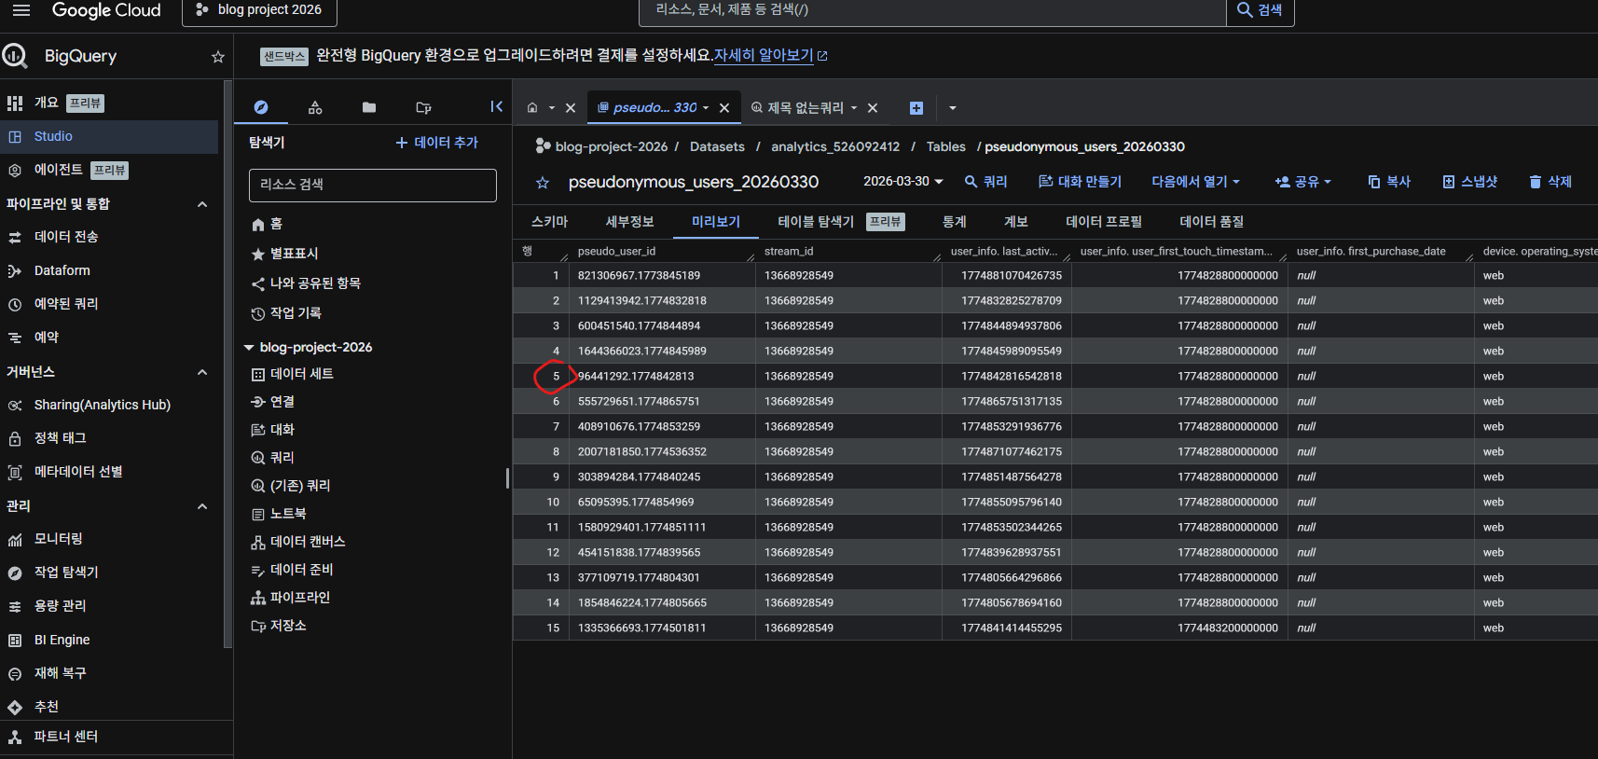This screenshot has height=759, width=1598.
Task: Switch to the 통계 tab
Action: tap(954, 222)
